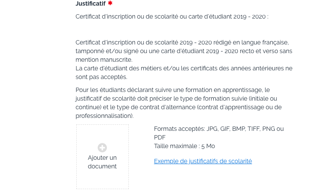
Task: Click the text 'sont pas acceptés.'
Action: point(101,77)
